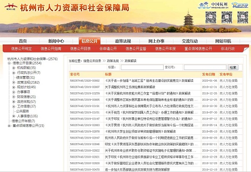
Task: Click the 发布日期 column header
Action: 208,74
